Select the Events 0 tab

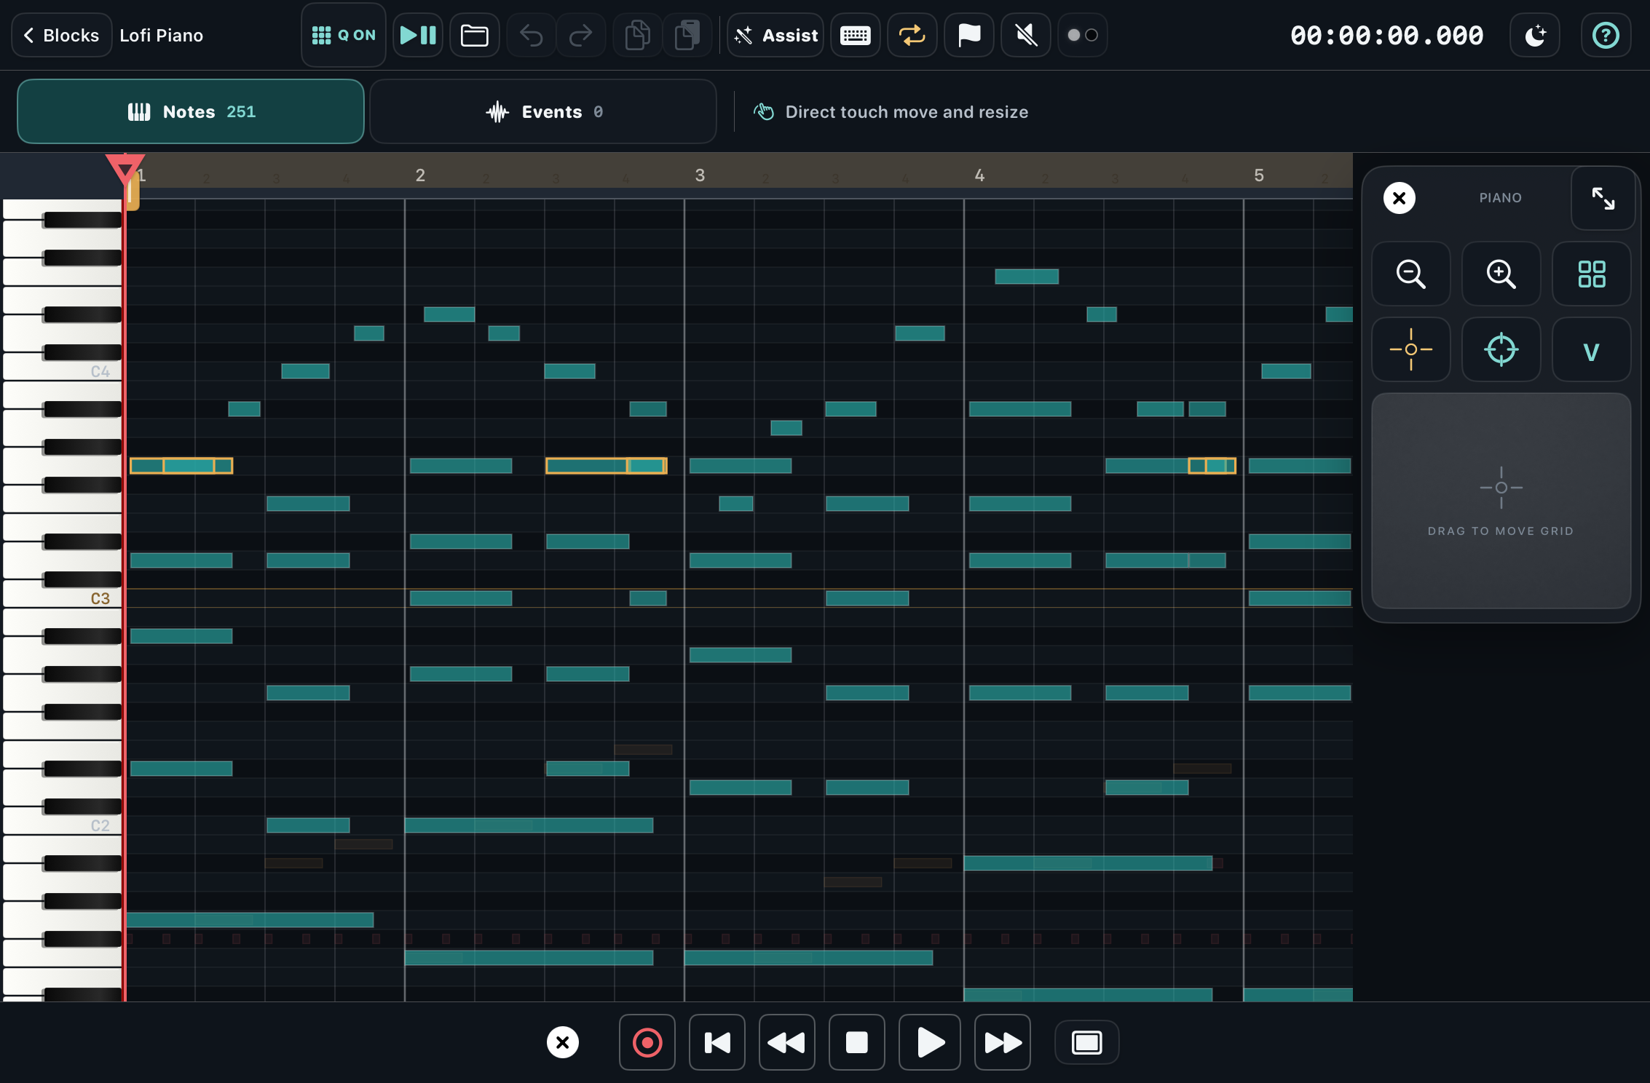coord(543,111)
